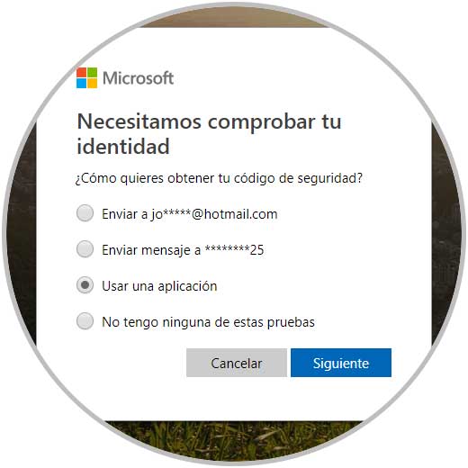Click the dark background left of the dialog

point(21,234)
